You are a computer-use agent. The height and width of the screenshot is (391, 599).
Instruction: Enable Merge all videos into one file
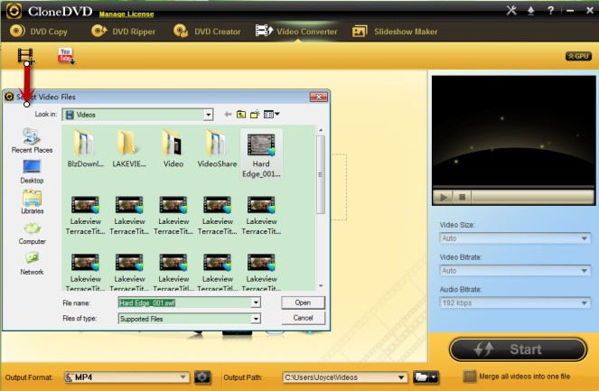(470, 377)
